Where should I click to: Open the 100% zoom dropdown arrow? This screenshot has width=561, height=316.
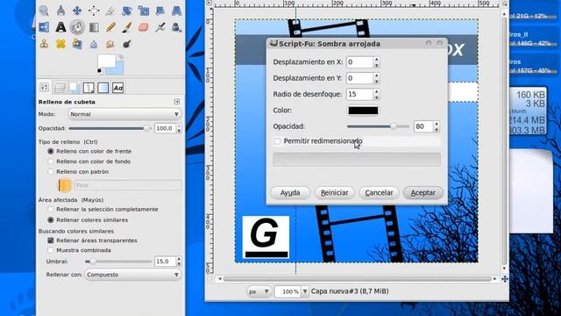pos(305,291)
